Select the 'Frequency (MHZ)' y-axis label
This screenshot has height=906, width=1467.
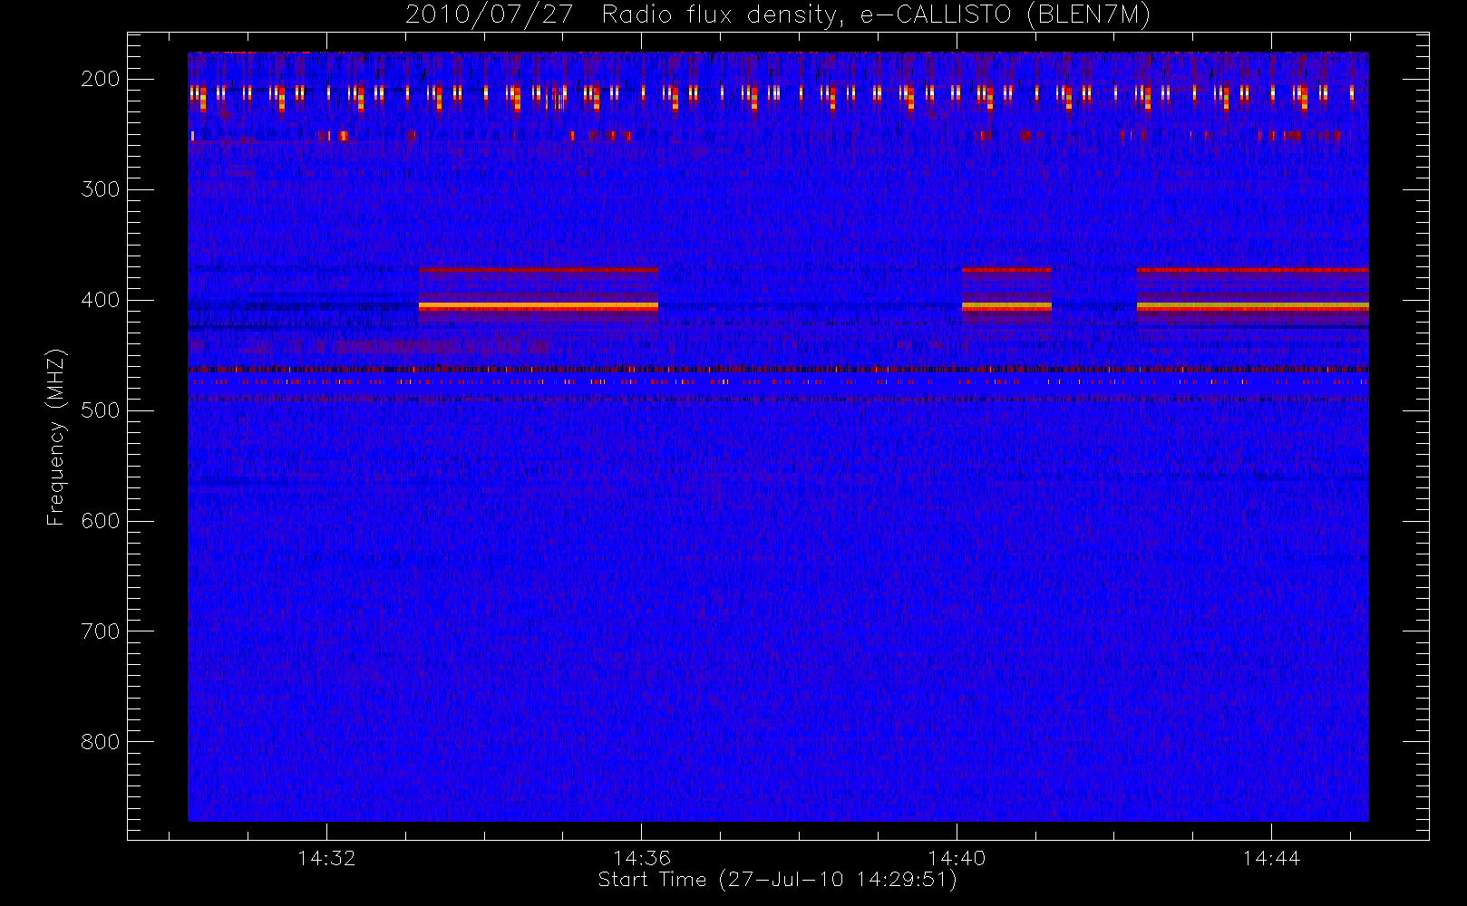tap(56, 438)
